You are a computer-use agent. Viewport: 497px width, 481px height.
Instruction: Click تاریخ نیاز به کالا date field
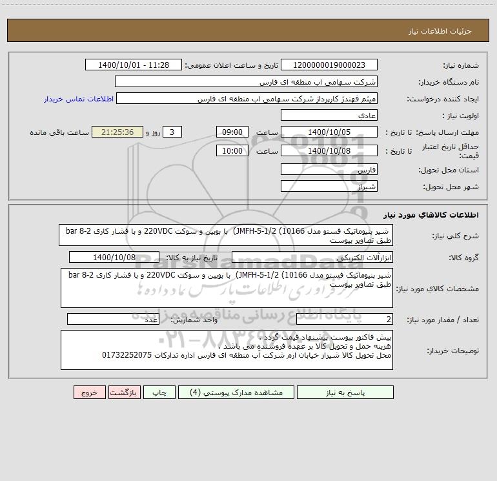[x=114, y=257]
